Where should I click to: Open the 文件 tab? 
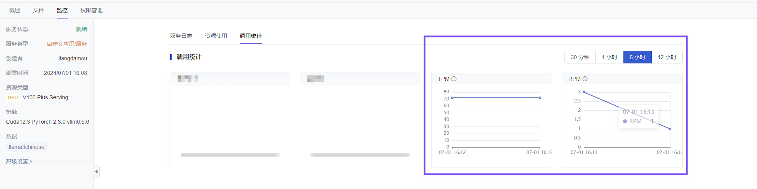coord(38,10)
